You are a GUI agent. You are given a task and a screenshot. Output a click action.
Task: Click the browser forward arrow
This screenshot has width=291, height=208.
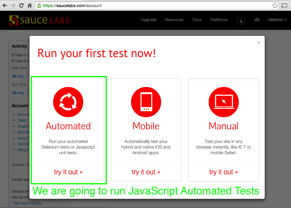tap(13, 6)
